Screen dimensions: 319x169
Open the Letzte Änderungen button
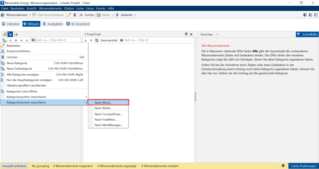pos(303,166)
